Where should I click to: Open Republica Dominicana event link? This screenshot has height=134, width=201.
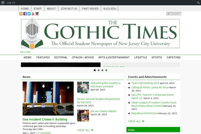tap(144, 113)
